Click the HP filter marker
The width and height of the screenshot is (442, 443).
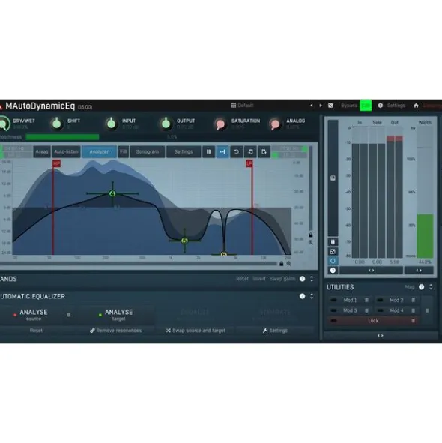tap(56, 163)
